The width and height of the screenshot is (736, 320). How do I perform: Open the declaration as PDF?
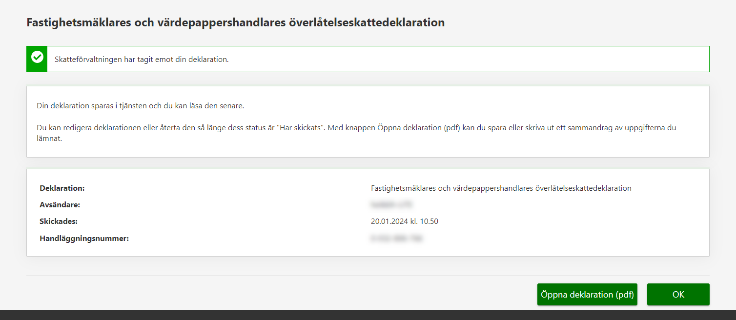tap(587, 295)
